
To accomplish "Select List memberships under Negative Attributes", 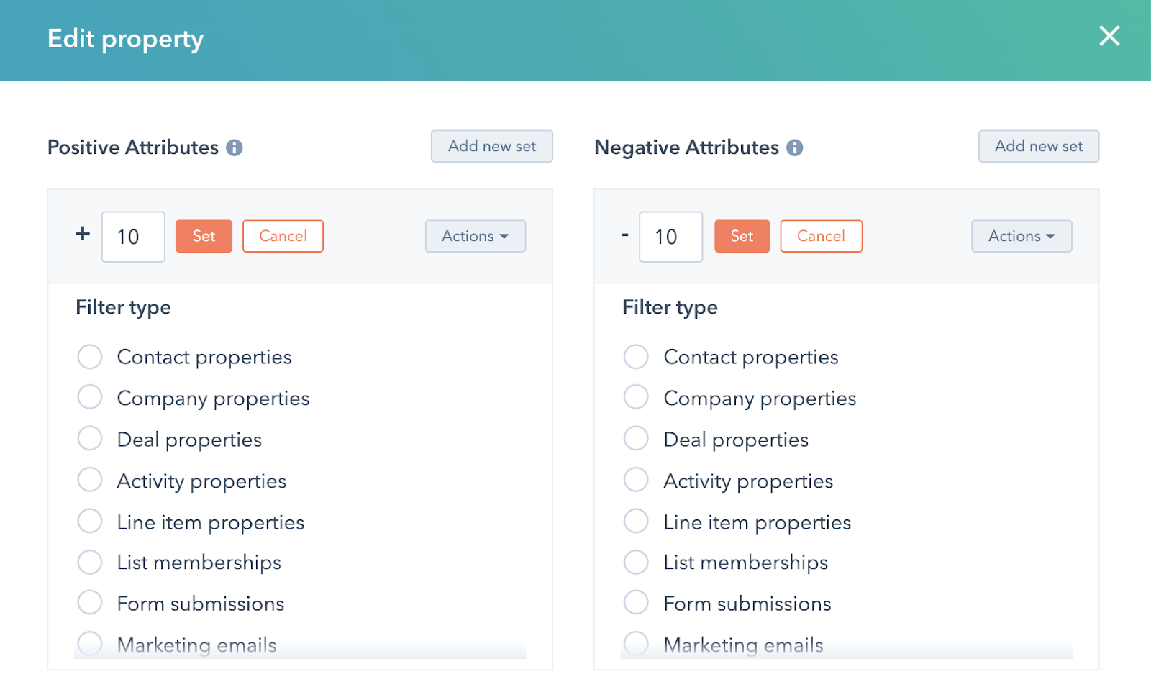I will pyautogui.click(x=636, y=562).
